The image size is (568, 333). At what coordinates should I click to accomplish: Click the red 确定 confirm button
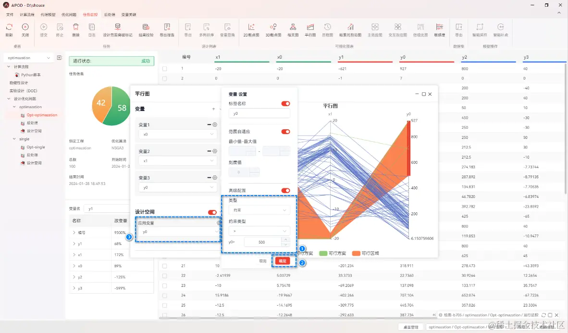point(283,261)
